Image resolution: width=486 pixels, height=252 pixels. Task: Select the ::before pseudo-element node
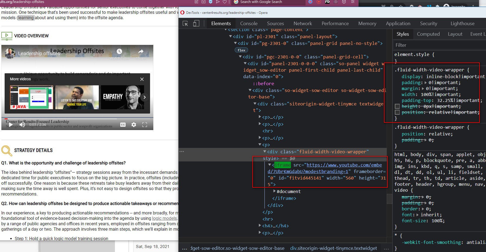pyautogui.click(x=263, y=84)
